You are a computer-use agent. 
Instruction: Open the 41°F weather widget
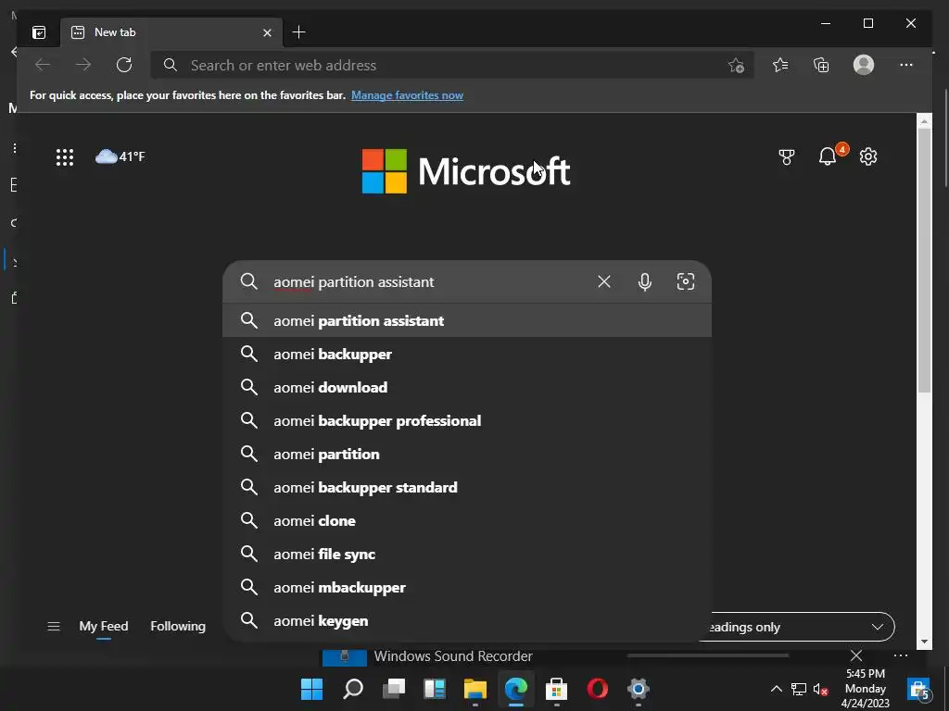point(120,156)
